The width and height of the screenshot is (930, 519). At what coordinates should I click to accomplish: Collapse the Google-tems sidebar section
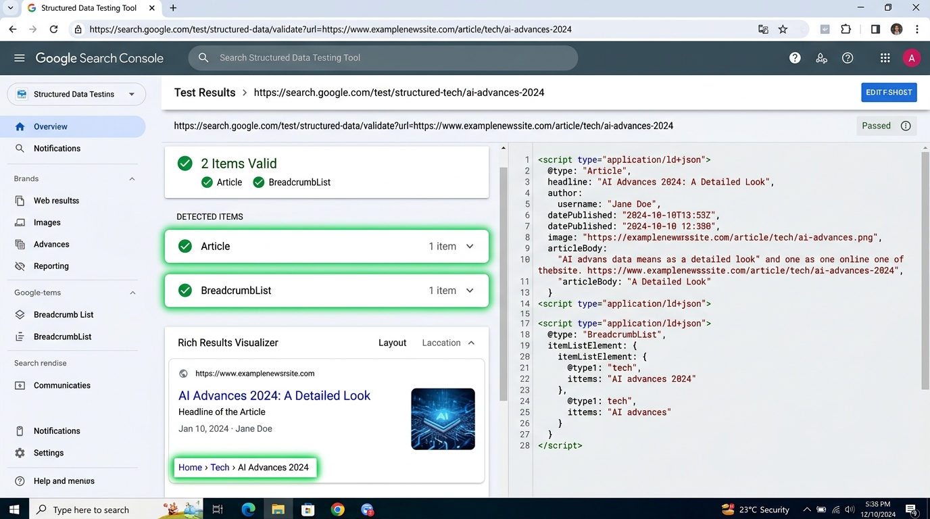[x=132, y=293]
